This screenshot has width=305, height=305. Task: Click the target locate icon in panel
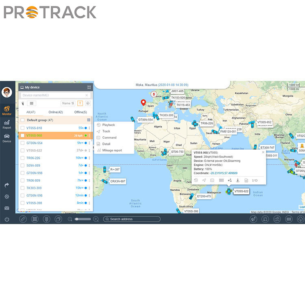(x=88, y=103)
